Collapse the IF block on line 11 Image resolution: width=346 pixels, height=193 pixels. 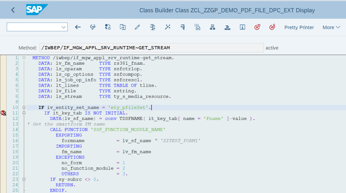pos(24,113)
